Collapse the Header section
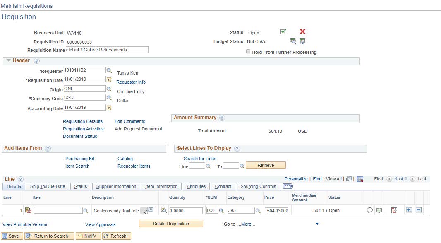Screen dimensions: 441x243 (8, 60)
